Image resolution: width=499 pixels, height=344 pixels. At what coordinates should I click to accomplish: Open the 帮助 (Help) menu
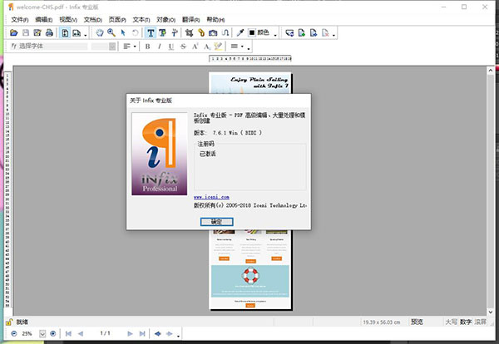tap(215, 20)
